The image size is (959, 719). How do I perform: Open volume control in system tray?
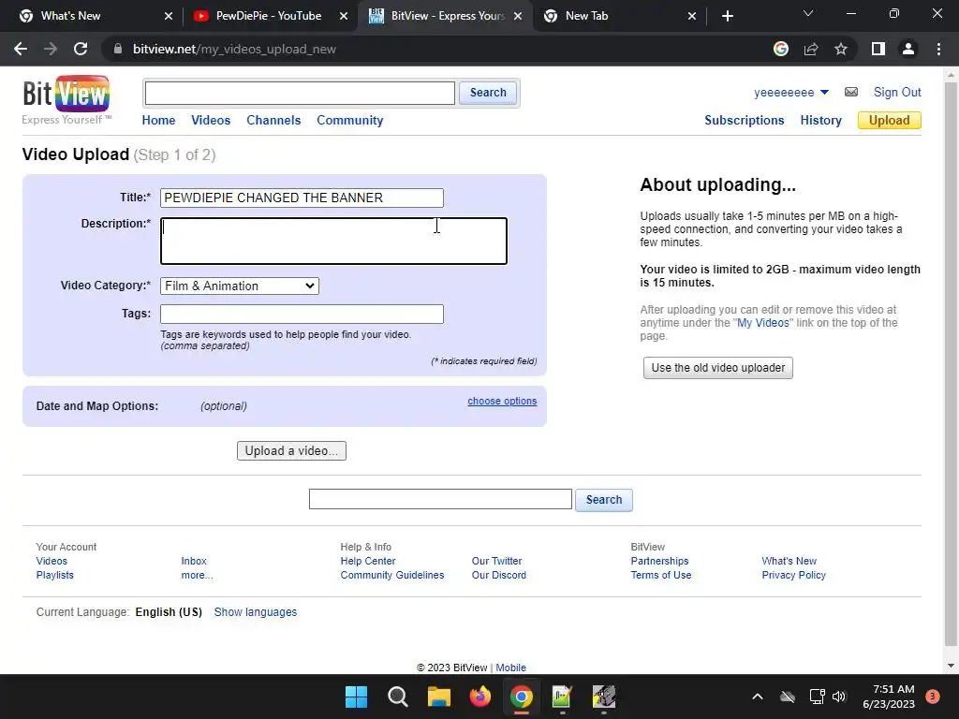tap(839, 697)
